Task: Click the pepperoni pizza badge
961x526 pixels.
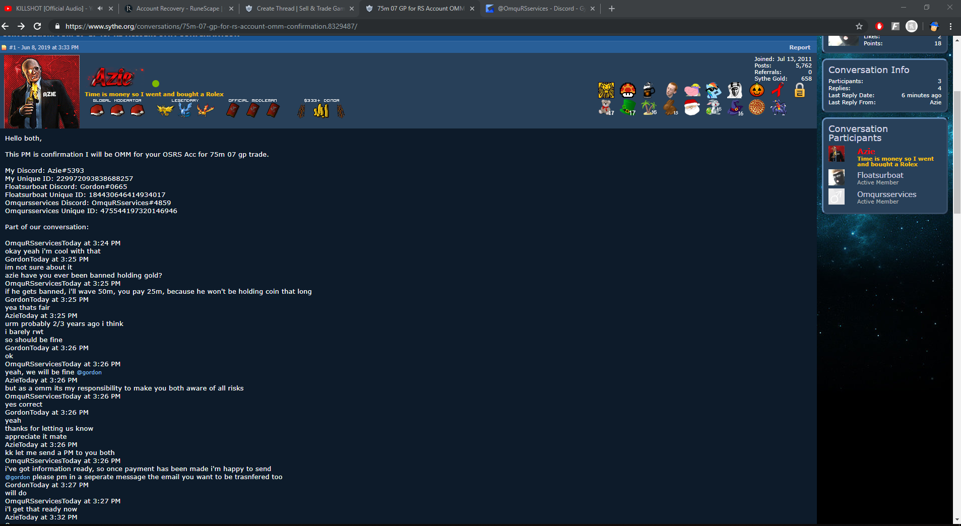Action: (757, 107)
